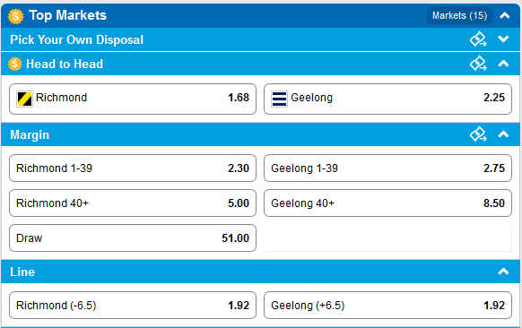Select Richmond (-6.5) line bet

pyautogui.click(x=133, y=305)
